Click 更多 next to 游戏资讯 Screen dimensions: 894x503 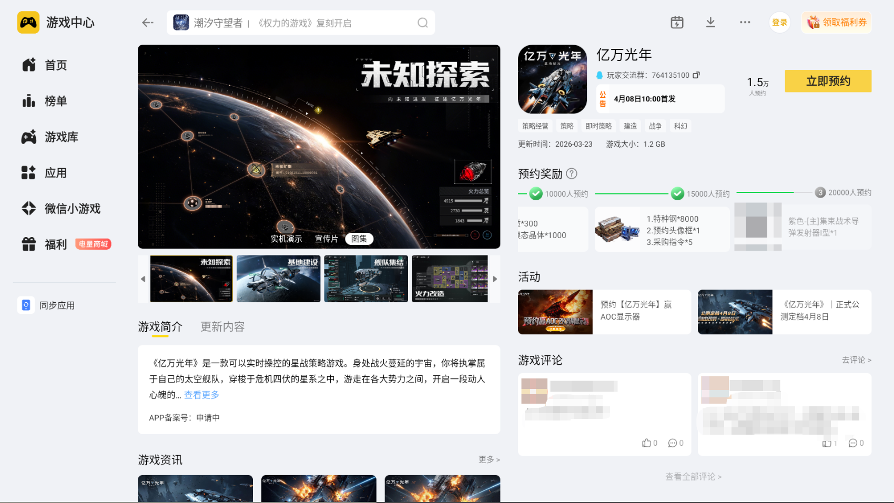pyautogui.click(x=489, y=460)
